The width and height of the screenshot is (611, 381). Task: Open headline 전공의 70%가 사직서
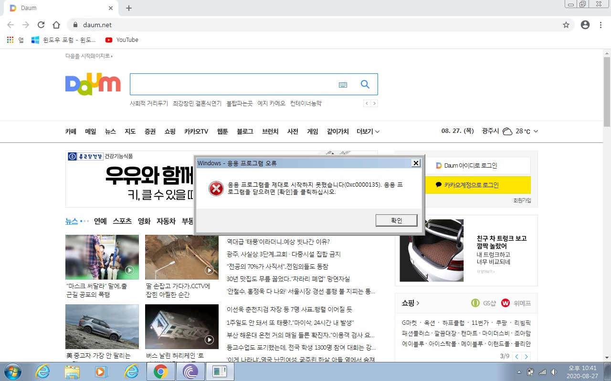point(277,267)
